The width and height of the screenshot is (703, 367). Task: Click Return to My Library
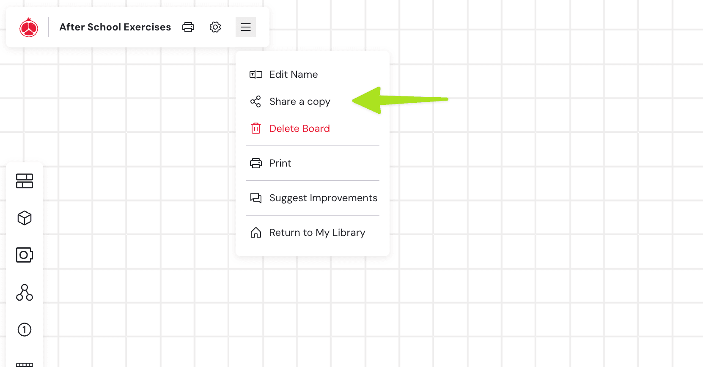click(x=317, y=233)
